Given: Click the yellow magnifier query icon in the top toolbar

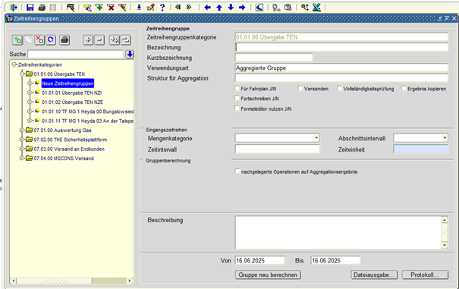Looking at the screenshot, I should (87, 8).
